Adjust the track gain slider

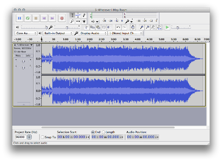[x=24, y=61]
